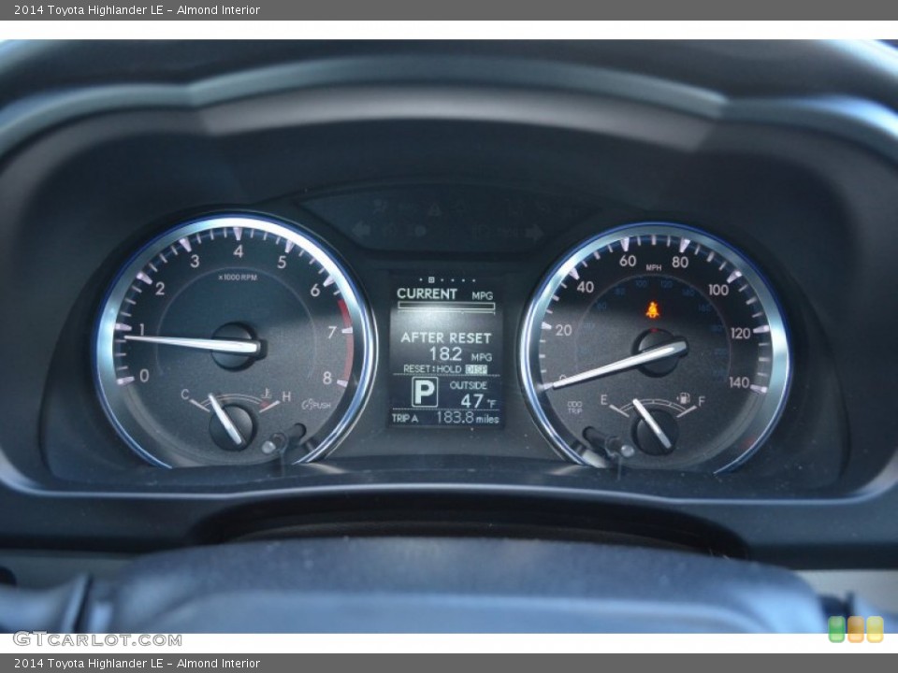Click the E mark on fuel gauge

[x=603, y=399]
